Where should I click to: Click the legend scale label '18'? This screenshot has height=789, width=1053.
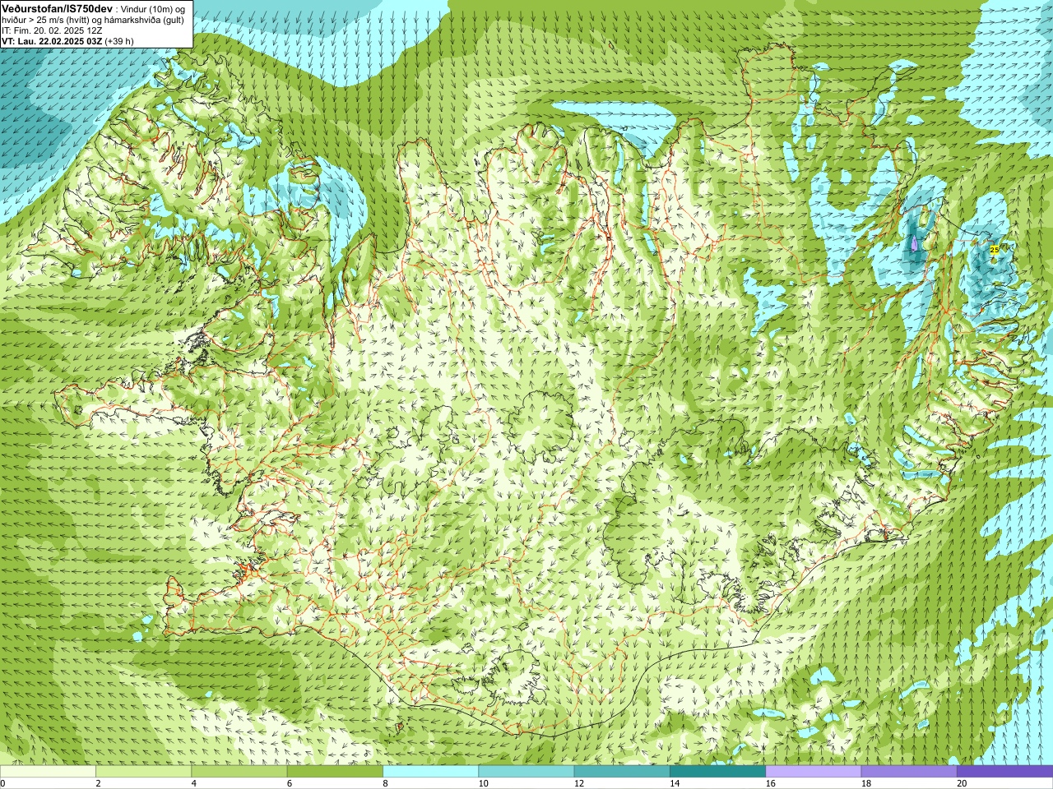pyautogui.click(x=866, y=783)
